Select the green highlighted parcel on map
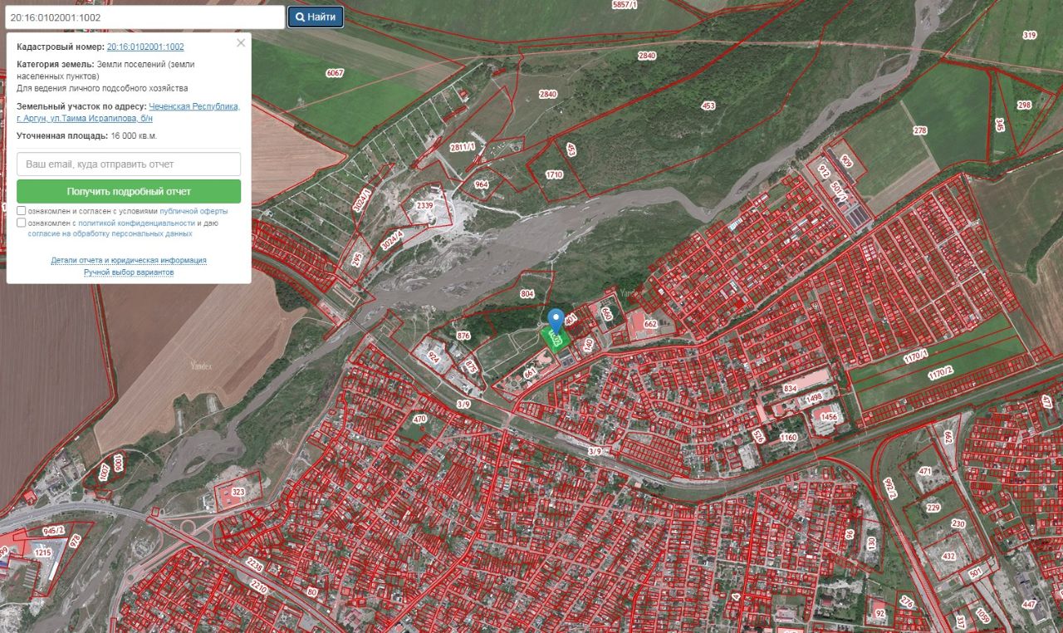 coord(554,337)
